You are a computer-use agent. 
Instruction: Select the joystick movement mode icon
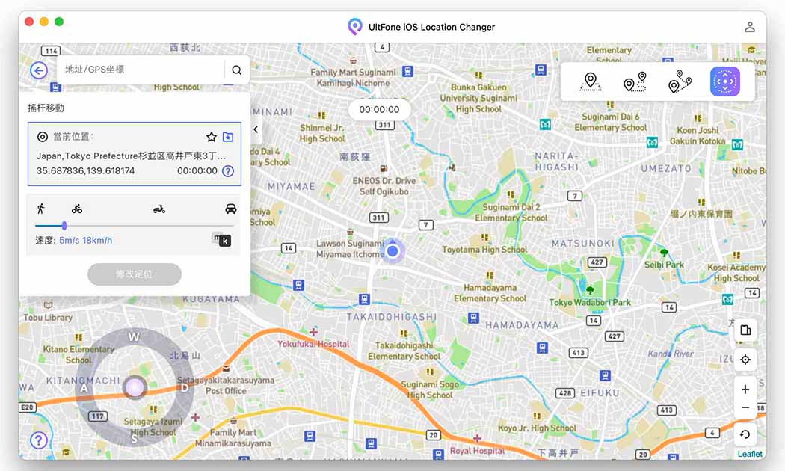(x=724, y=82)
